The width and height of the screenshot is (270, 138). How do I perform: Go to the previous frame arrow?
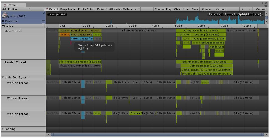pos(243,9)
